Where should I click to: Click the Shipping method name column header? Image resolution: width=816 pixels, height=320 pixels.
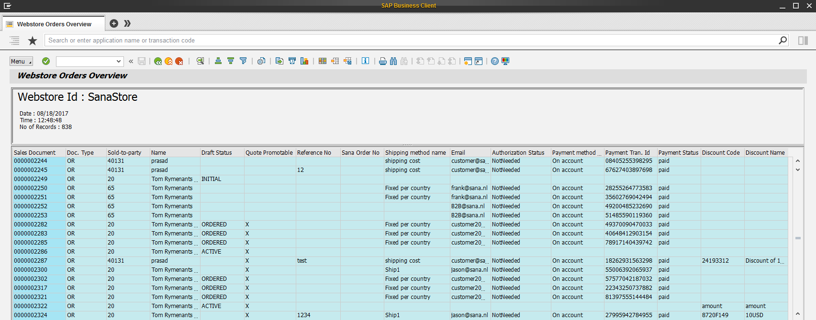417,153
